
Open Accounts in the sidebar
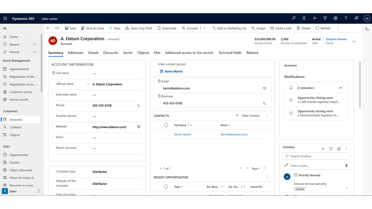[x=20, y=120]
